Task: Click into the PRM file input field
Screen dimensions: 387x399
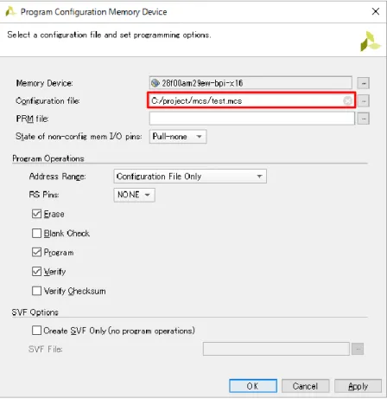Action: [252, 119]
